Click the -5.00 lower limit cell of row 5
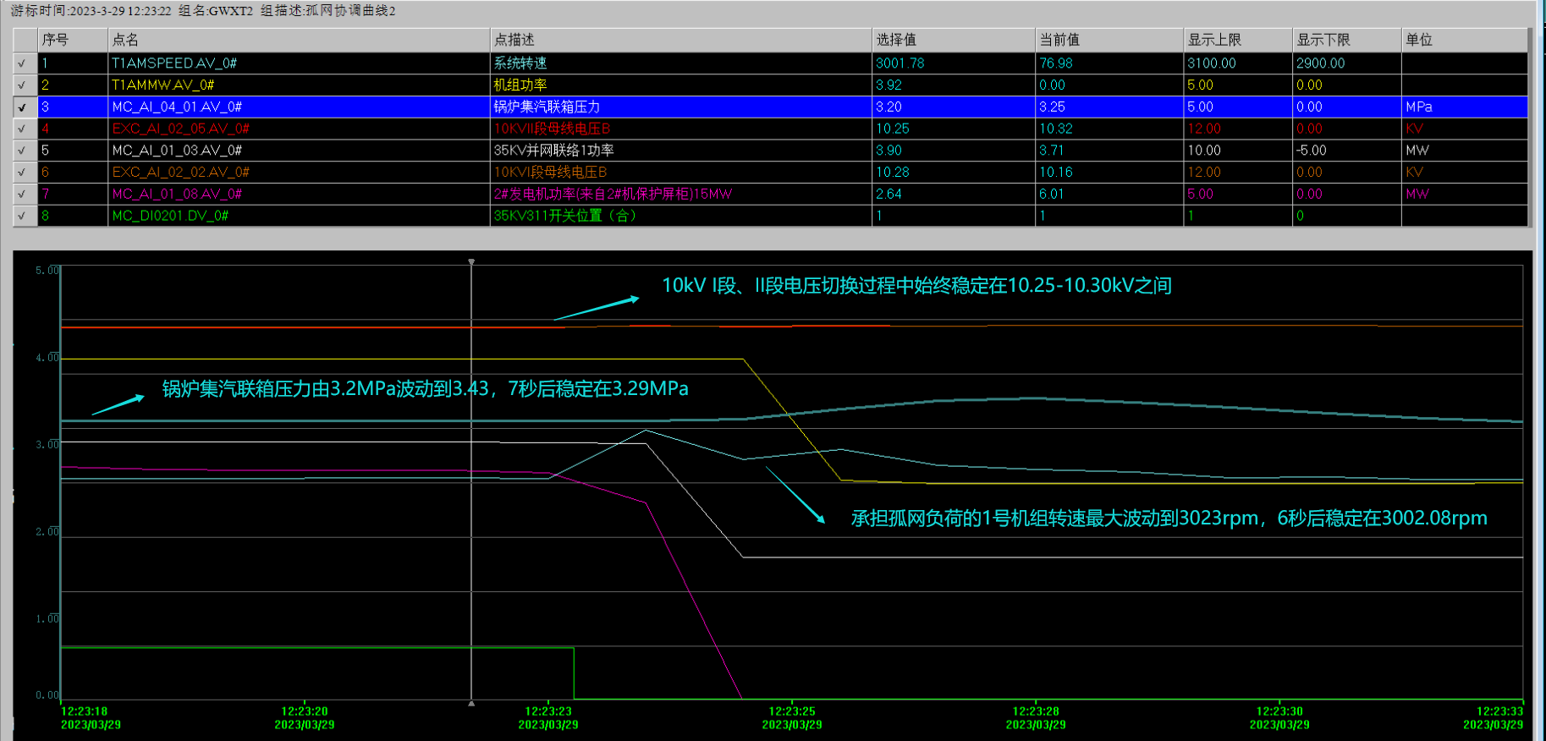Viewport: 1546px width, 741px height. pos(1312,151)
